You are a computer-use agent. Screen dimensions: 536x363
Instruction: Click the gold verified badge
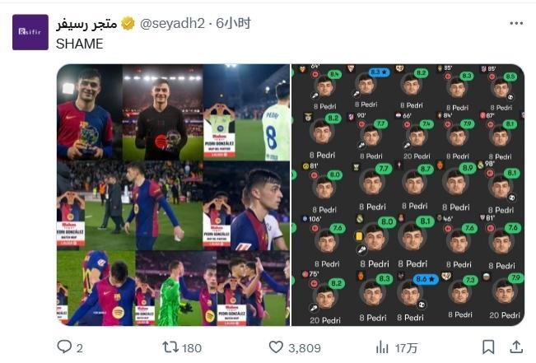point(128,24)
